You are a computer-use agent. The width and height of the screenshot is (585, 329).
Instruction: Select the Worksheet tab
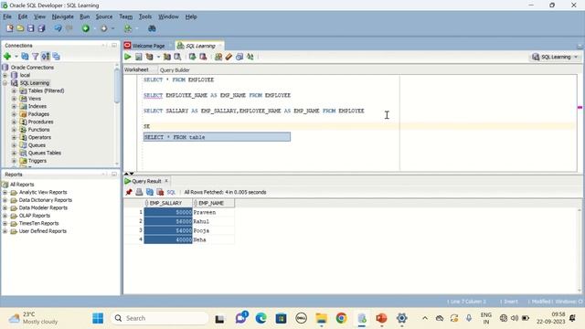click(x=136, y=69)
